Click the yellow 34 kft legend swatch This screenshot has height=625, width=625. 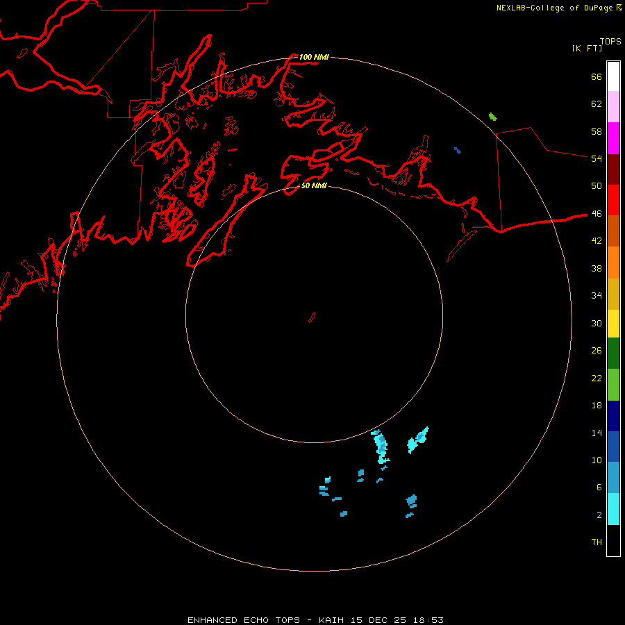click(x=613, y=324)
